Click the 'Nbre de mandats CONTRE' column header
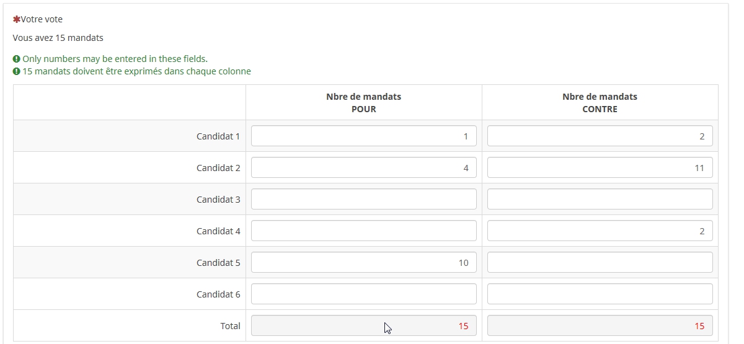 point(600,103)
